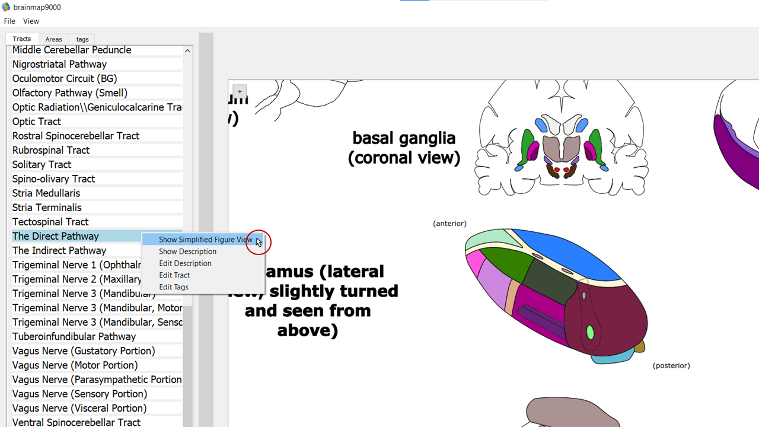
Task: Select Nigrostriatal Pathway in the list
Action: [59, 64]
